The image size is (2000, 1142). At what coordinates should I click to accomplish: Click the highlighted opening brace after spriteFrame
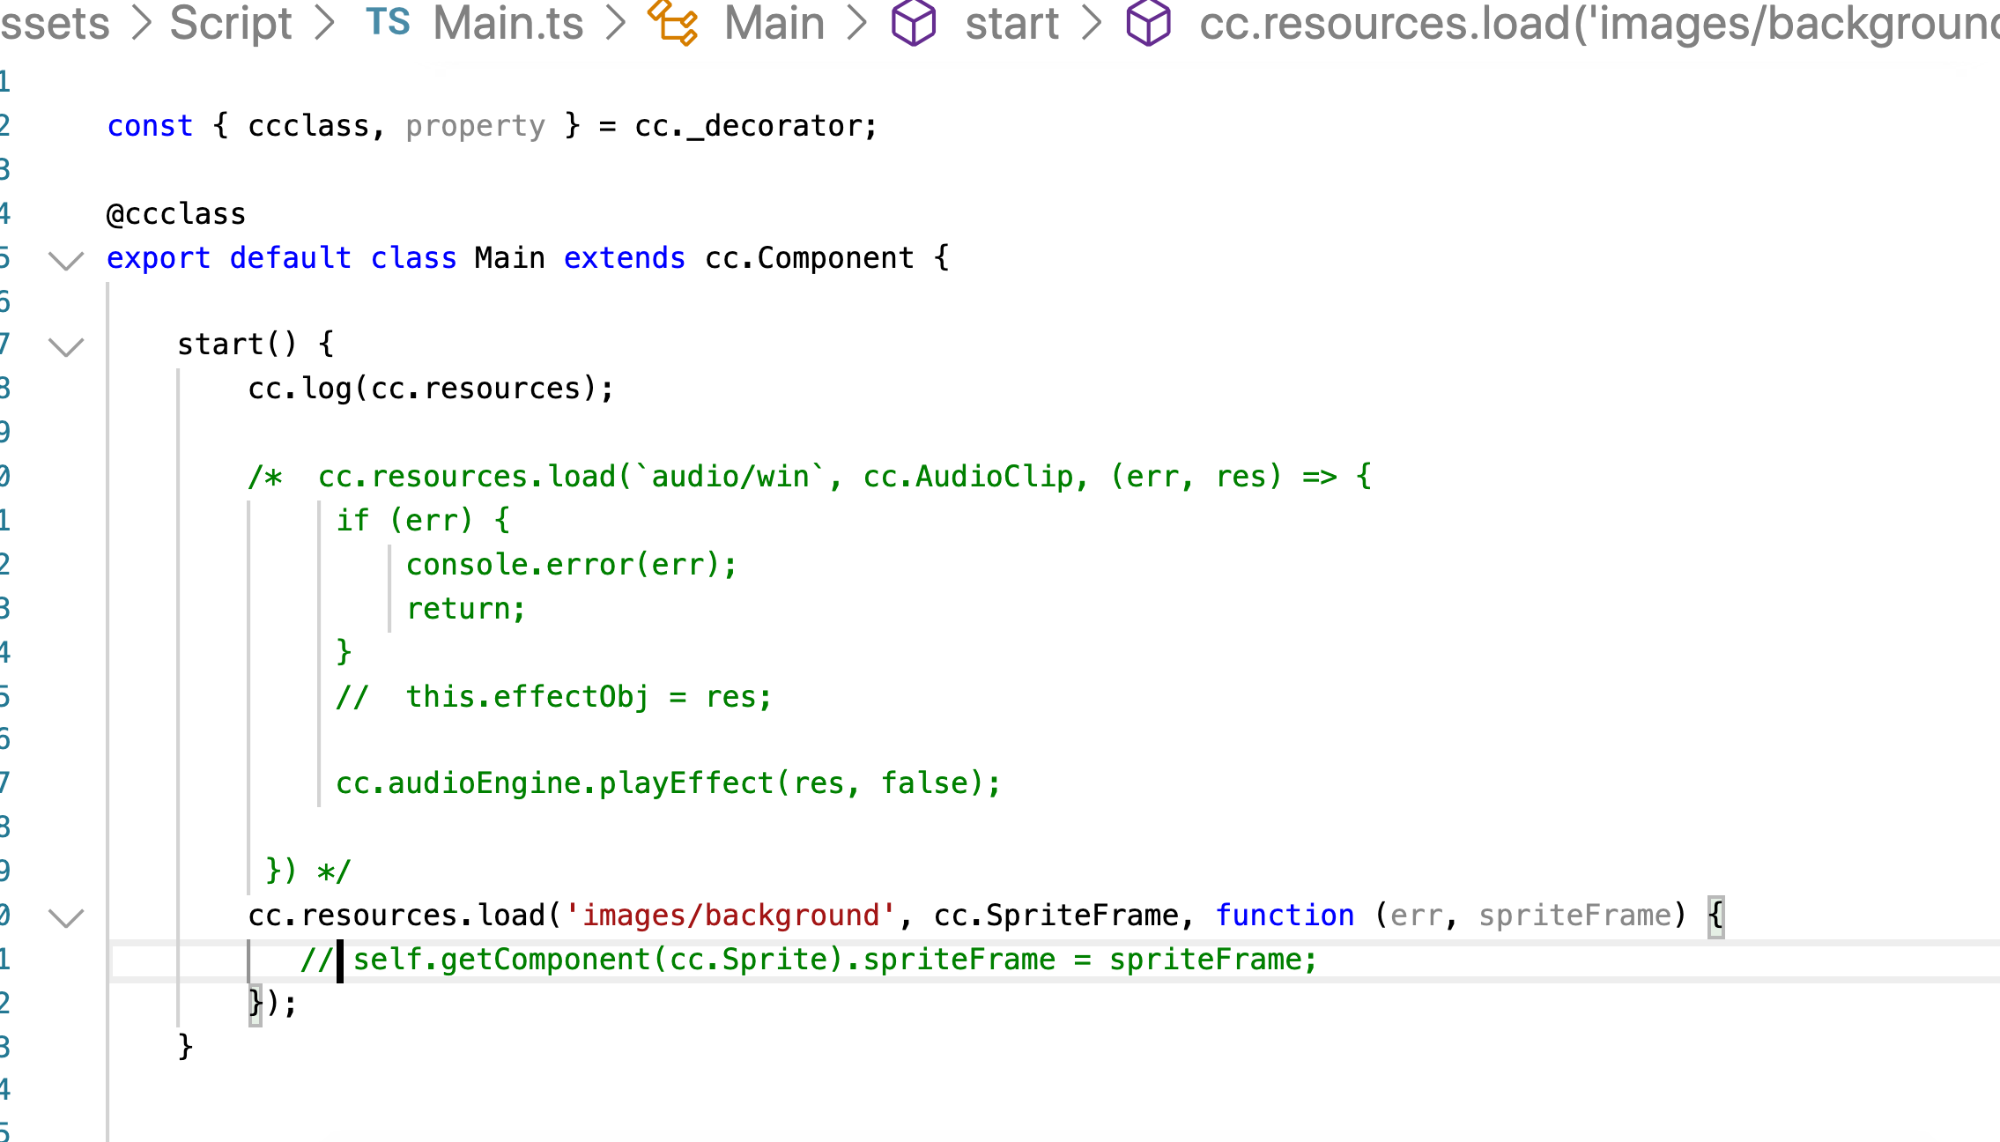click(x=1715, y=916)
